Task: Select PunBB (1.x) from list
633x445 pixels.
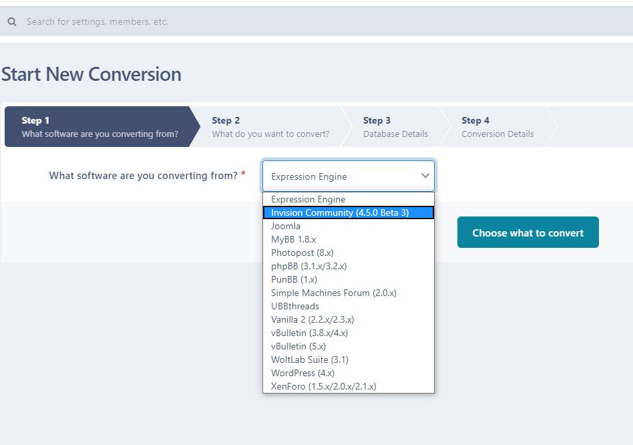Action: click(x=349, y=279)
